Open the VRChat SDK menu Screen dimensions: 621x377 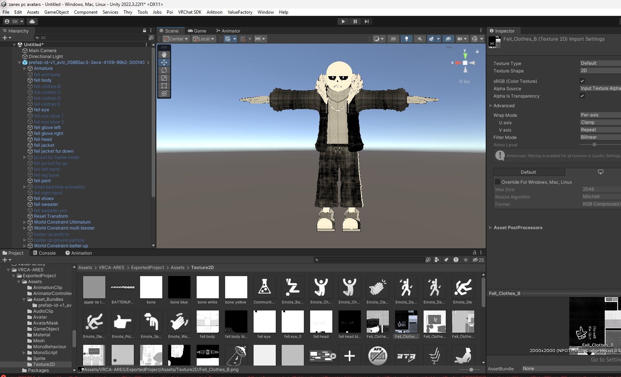tap(190, 12)
